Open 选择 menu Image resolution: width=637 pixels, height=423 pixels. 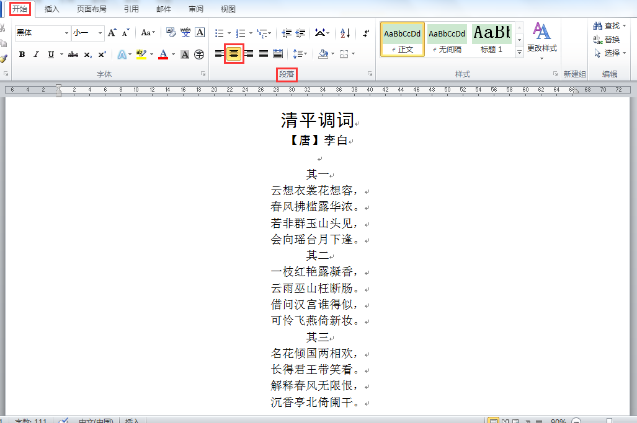tap(609, 53)
